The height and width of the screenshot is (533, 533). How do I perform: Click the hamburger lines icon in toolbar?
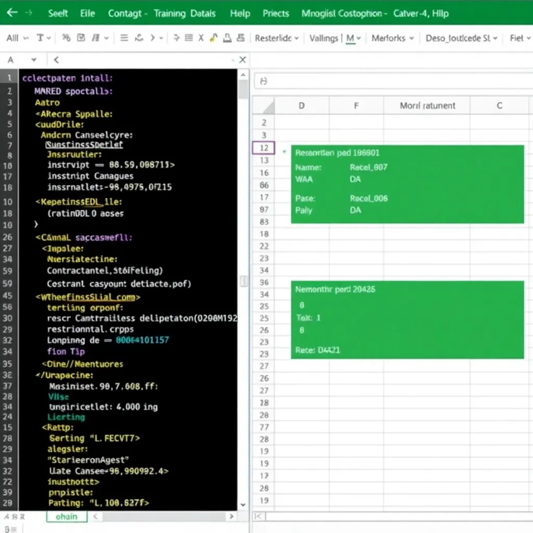124,38
